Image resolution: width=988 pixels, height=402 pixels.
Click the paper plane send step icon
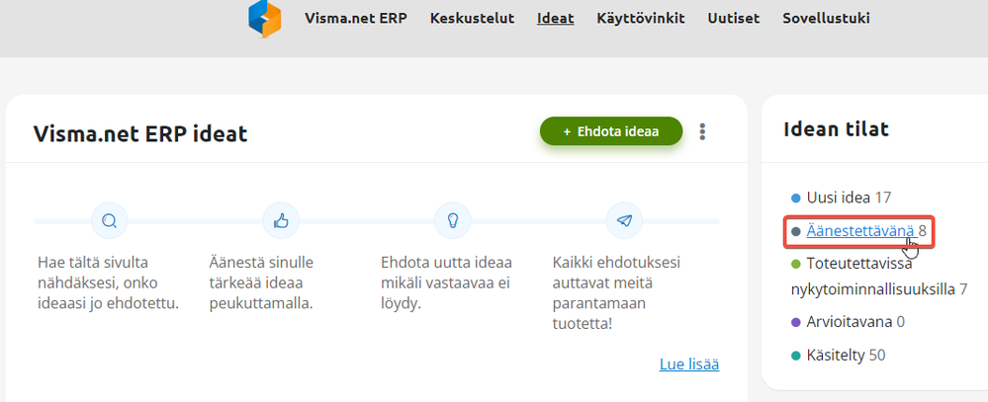[x=624, y=220]
